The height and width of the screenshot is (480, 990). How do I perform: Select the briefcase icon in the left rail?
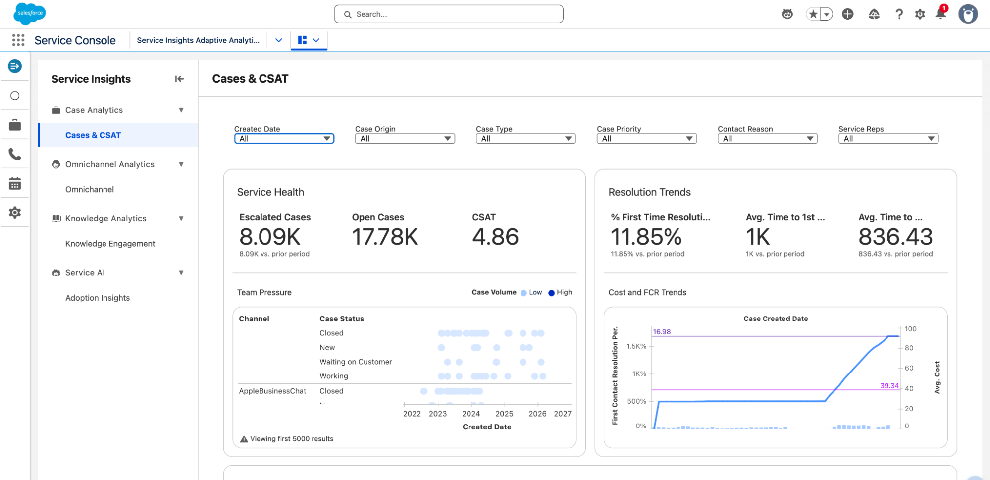coord(15,125)
